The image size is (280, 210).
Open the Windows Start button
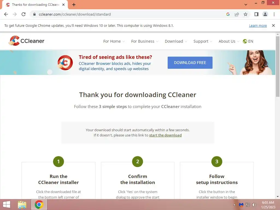tap(7, 205)
